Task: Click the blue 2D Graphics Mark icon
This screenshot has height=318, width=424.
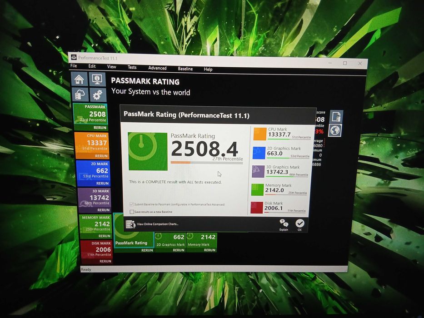Action: [x=259, y=153]
